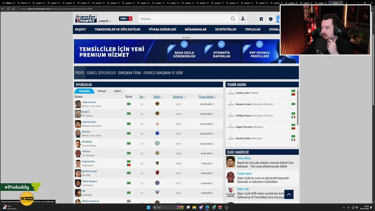Viewport: 375px width, 211px height.
Task: Click club badge in Talles Magno row
Action: (157, 183)
